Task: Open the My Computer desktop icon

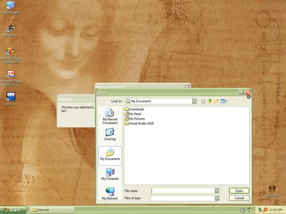Action: click(11, 7)
